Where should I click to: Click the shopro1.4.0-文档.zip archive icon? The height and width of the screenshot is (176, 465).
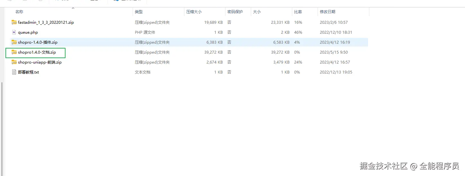pyautogui.click(x=14, y=52)
